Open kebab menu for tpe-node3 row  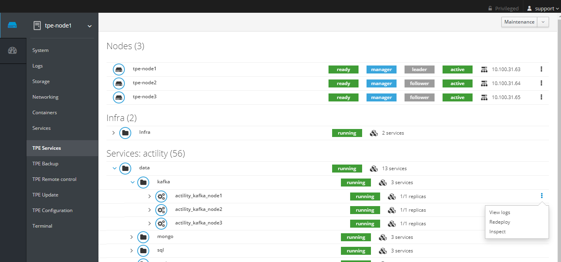(x=541, y=97)
